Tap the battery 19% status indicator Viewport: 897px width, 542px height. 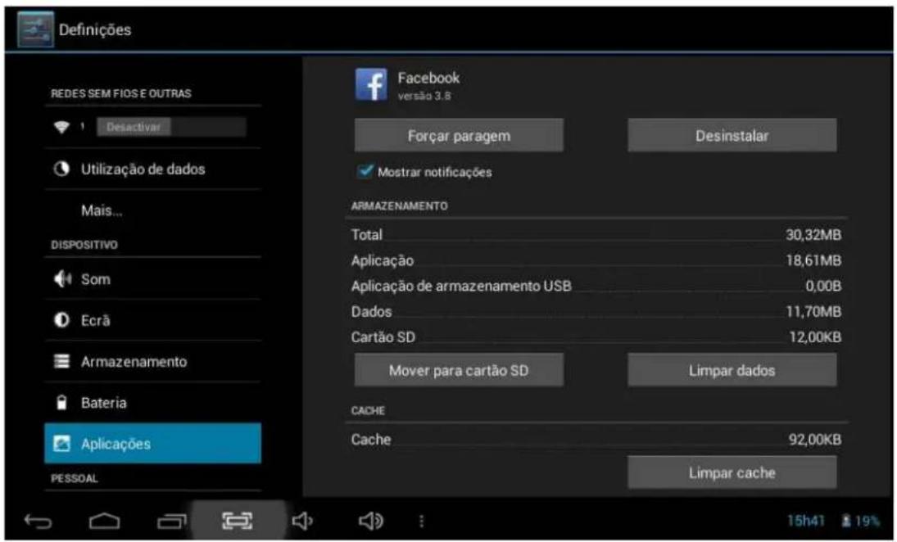click(860, 521)
